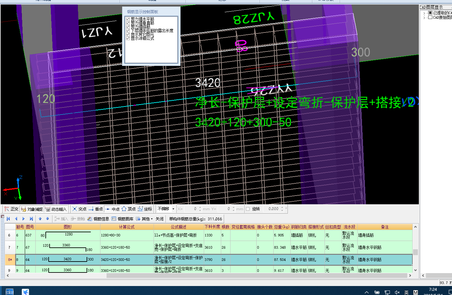
Task: Close the rebar editing panel via 关闭
Action: tap(160, 219)
